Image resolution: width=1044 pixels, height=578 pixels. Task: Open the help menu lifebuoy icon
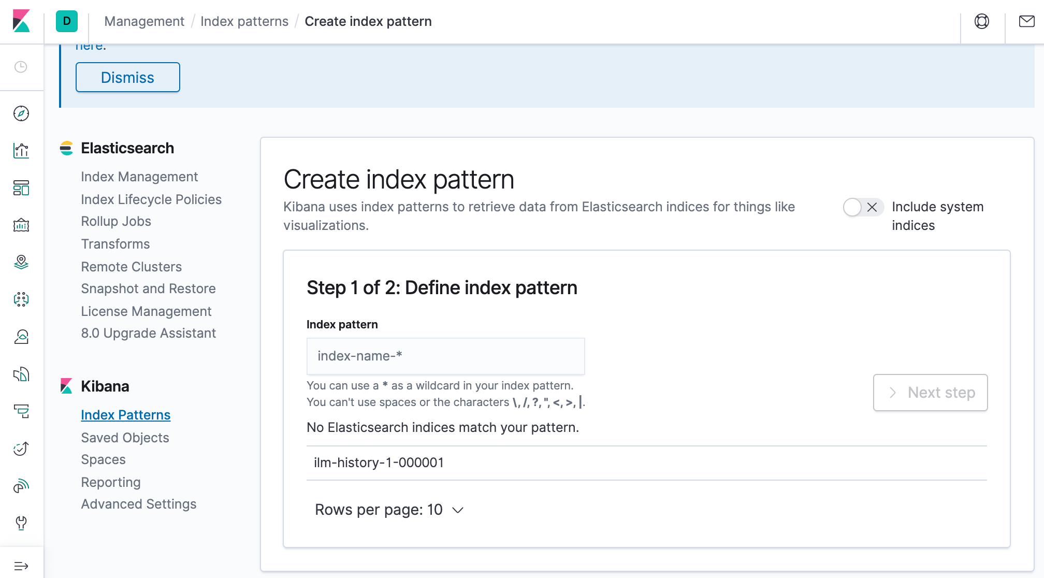point(982,21)
